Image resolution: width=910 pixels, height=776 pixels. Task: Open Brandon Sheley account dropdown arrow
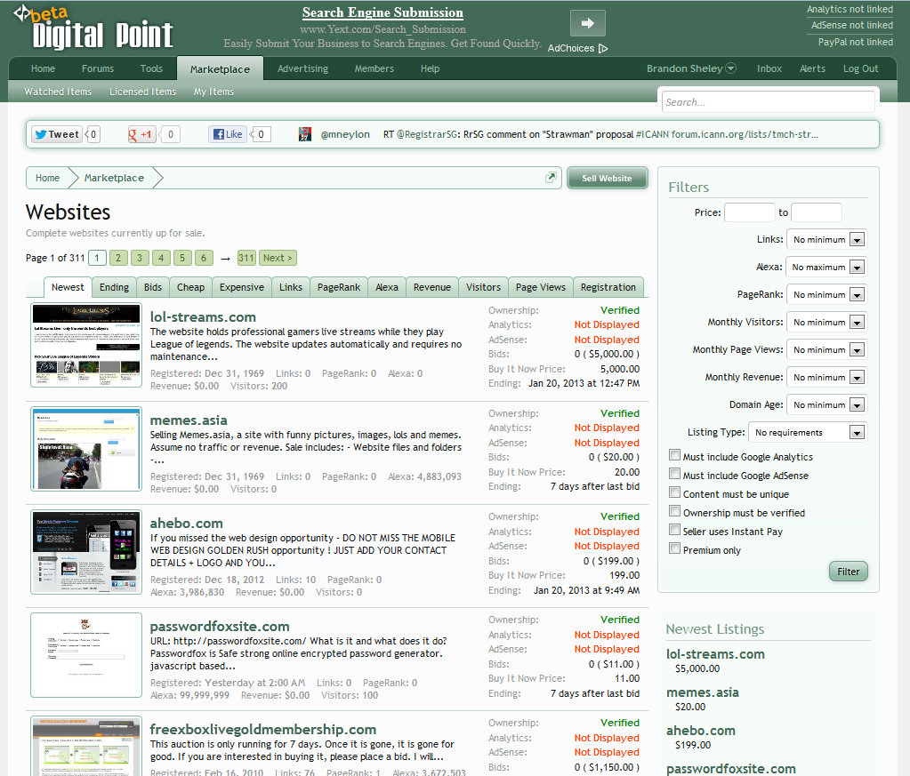730,68
